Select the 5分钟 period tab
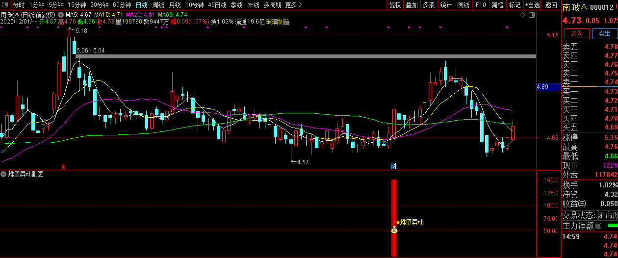 click(x=56, y=5)
